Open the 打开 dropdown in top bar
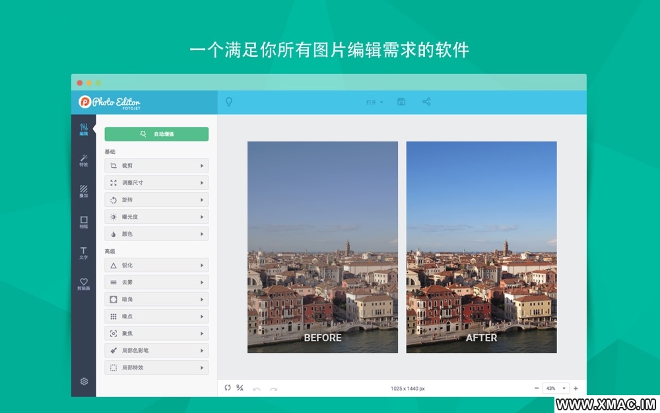This screenshot has height=413, width=660. coord(374,102)
